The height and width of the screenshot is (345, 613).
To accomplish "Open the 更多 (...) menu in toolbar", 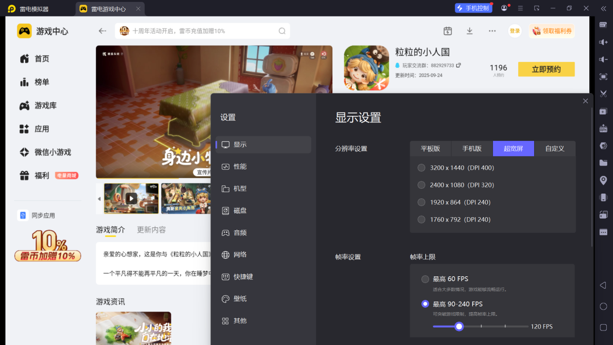I will (x=492, y=30).
